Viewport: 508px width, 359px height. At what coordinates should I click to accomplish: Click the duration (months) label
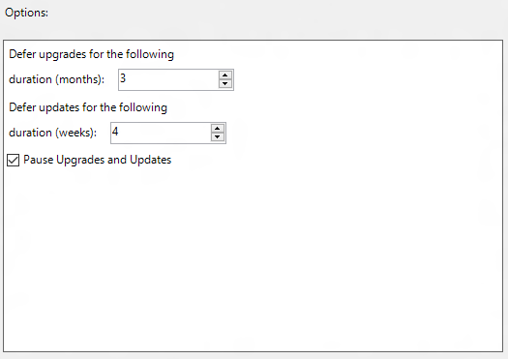pos(57,79)
